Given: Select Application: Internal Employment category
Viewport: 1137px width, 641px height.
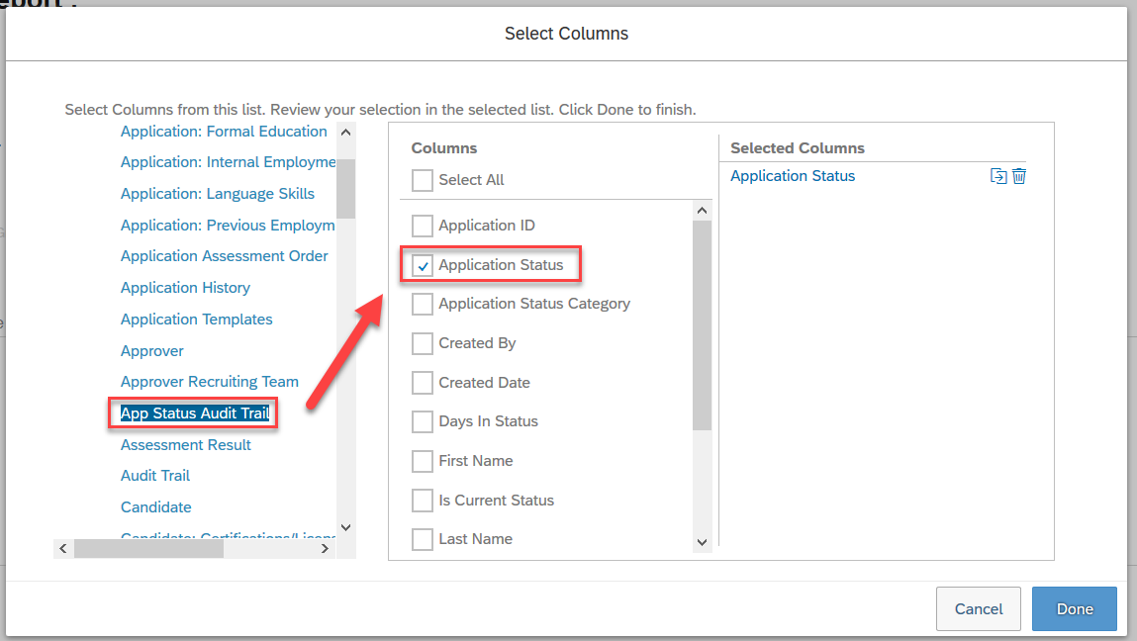Looking at the screenshot, I should 228,161.
